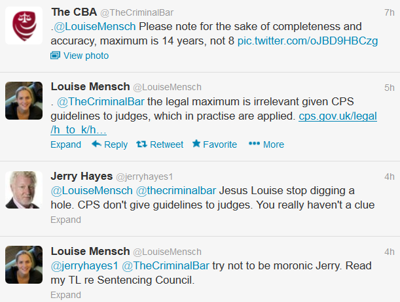This screenshot has height=302, width=400.
Task: Click The CBA display name
Action: (74, 12)
